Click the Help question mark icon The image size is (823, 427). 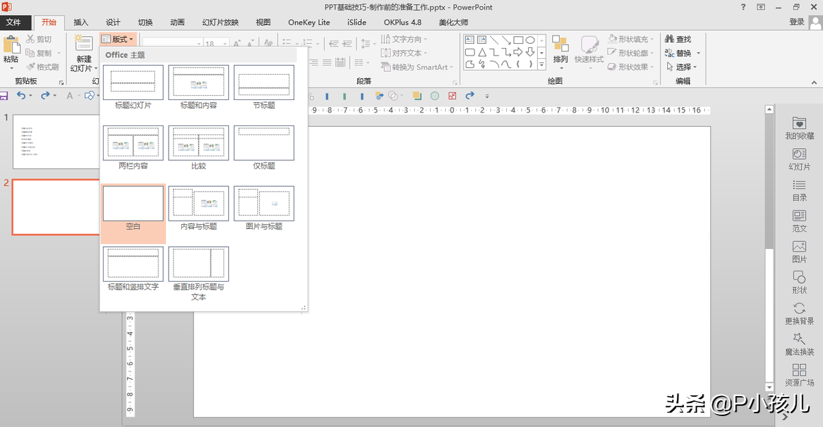743,7
